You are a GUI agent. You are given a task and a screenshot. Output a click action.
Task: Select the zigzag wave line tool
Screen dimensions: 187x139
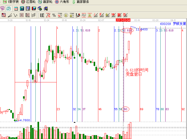(x=16, y=15)
